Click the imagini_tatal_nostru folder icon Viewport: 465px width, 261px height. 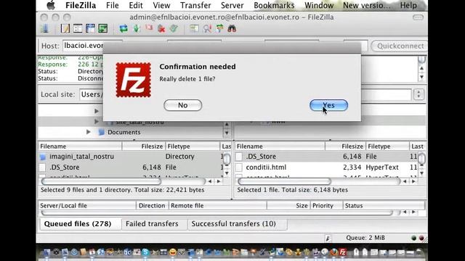(x=44, y=157)
